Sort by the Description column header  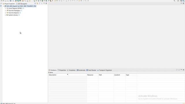pos(67,75)
